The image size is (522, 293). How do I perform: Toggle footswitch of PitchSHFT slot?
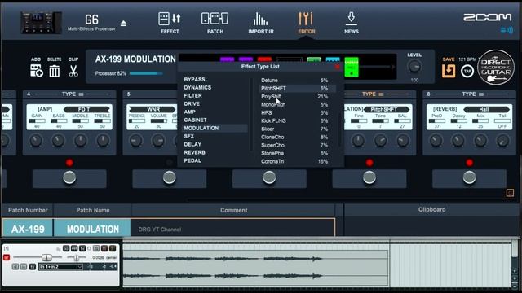point(369,177)
